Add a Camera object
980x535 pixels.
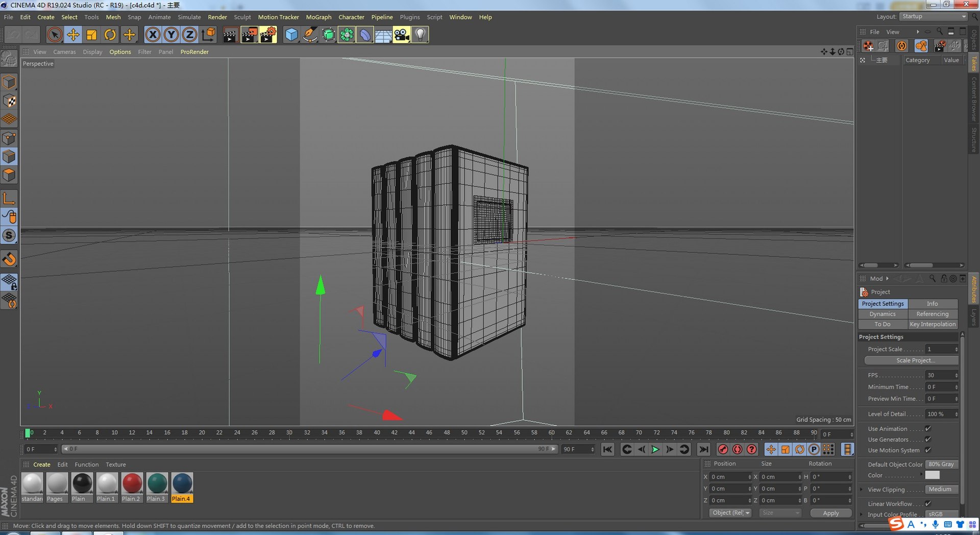pos(402,35)
